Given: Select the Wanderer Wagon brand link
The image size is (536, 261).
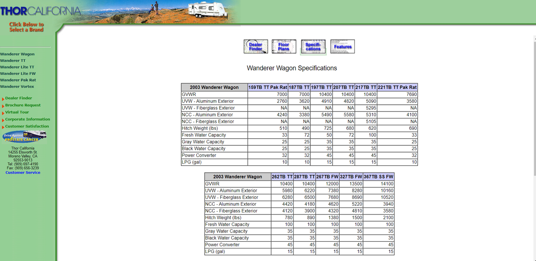Looking at the screenshot, I should pyautogui.click(x=17, y=54).
